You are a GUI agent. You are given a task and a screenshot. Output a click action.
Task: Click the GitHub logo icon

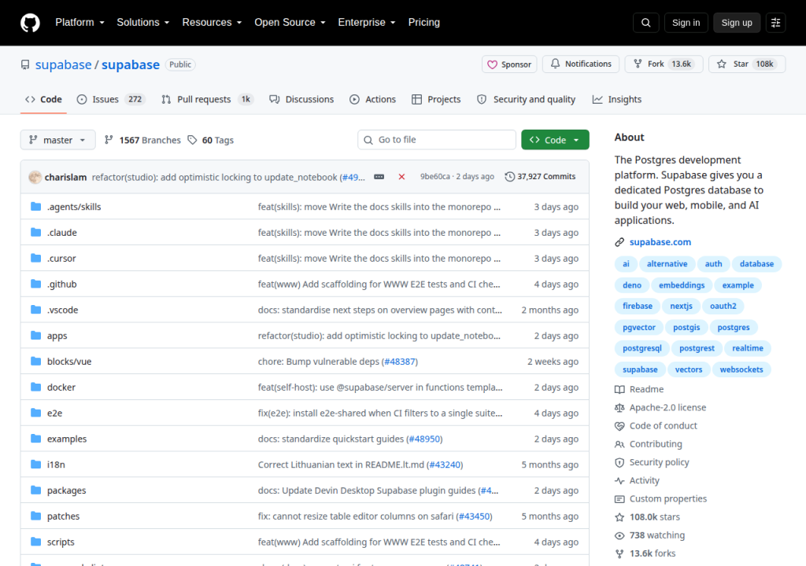30,23
